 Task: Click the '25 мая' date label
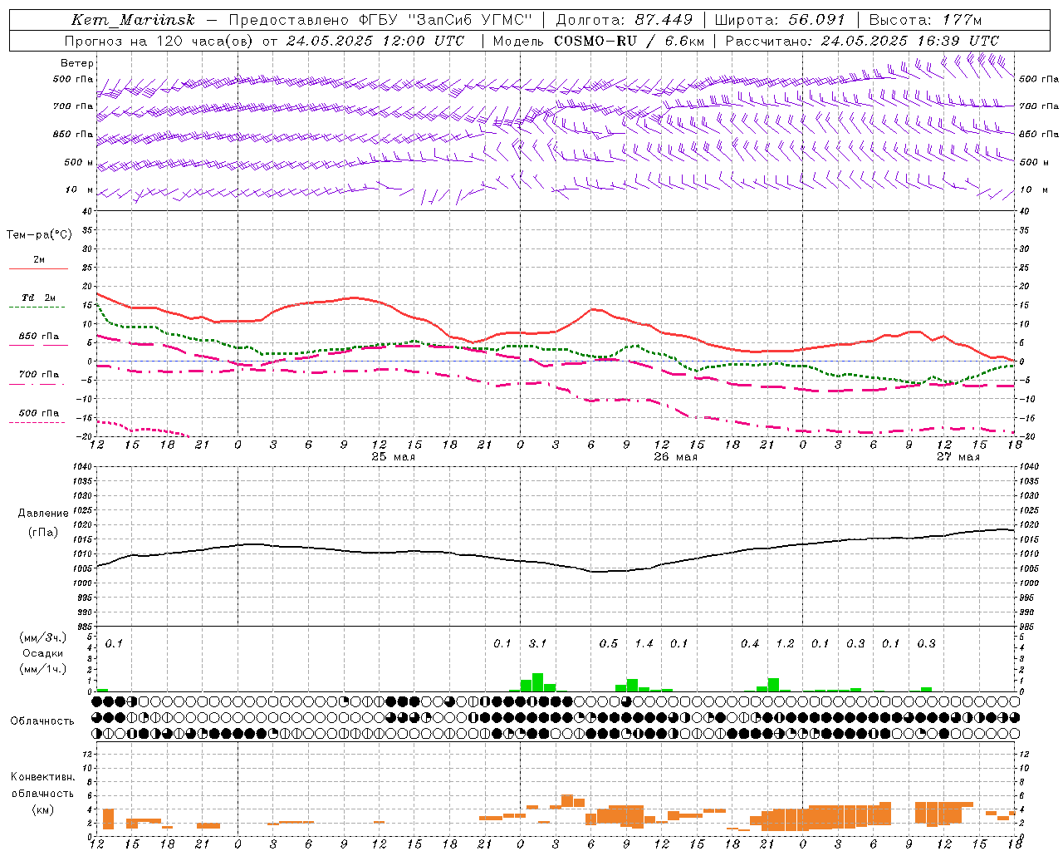point(393,457)
